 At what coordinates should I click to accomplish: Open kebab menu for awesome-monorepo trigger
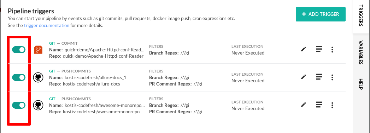point(332,105)
